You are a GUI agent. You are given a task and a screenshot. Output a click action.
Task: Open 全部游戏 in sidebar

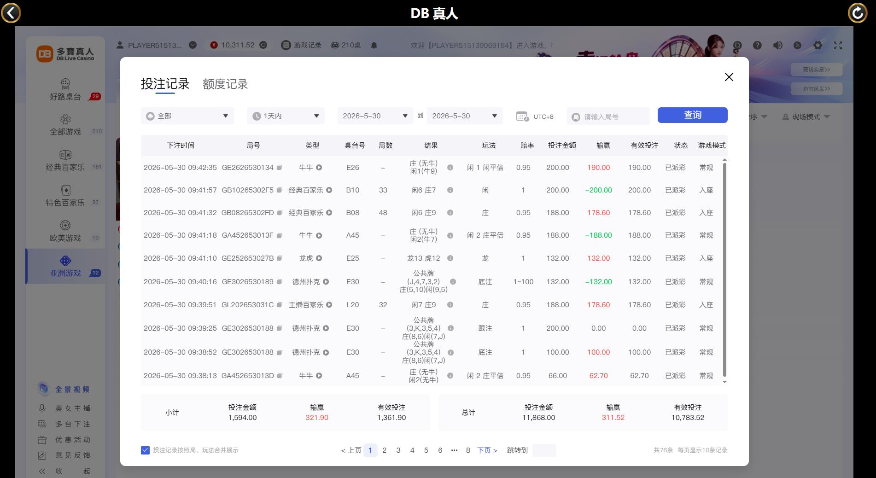(x=65, y=125)
